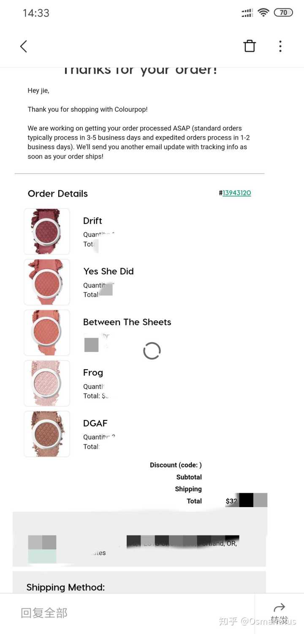
Task: Open the three-dot more options menu
Action: pyautogui.click(x=280, y=47)
